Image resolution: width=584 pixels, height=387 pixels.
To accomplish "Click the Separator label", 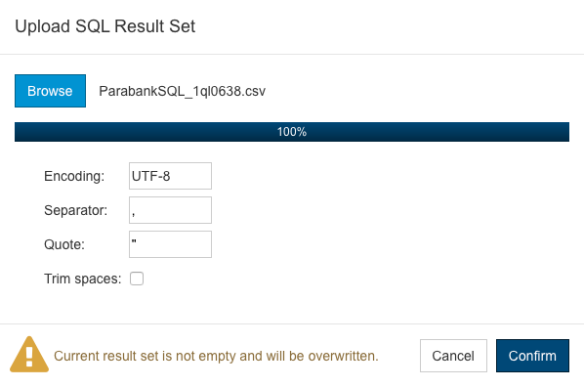I will point(75,210).
